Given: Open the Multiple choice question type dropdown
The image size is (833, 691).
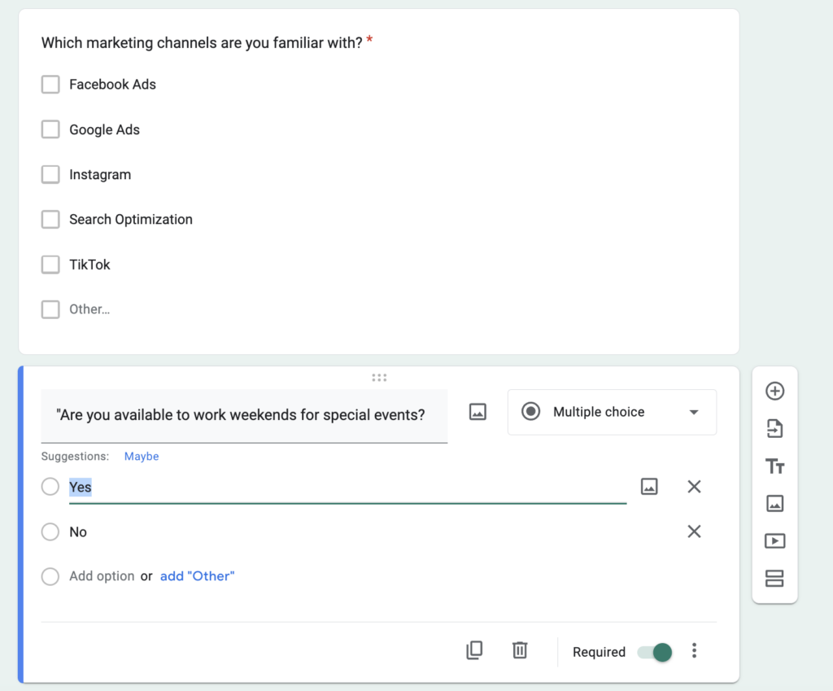Looking at the screenshot, I should click(612, 412).
